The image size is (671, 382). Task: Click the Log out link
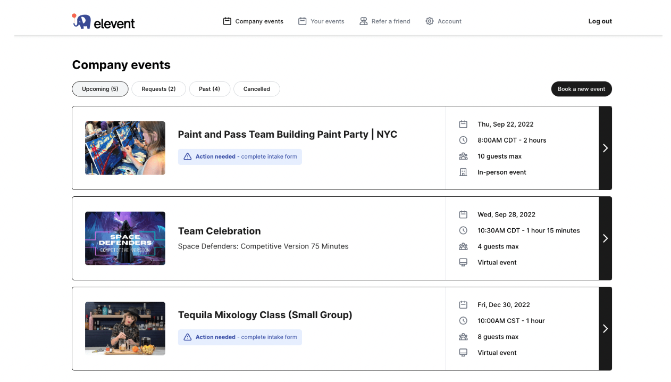(x=600, y=21)
